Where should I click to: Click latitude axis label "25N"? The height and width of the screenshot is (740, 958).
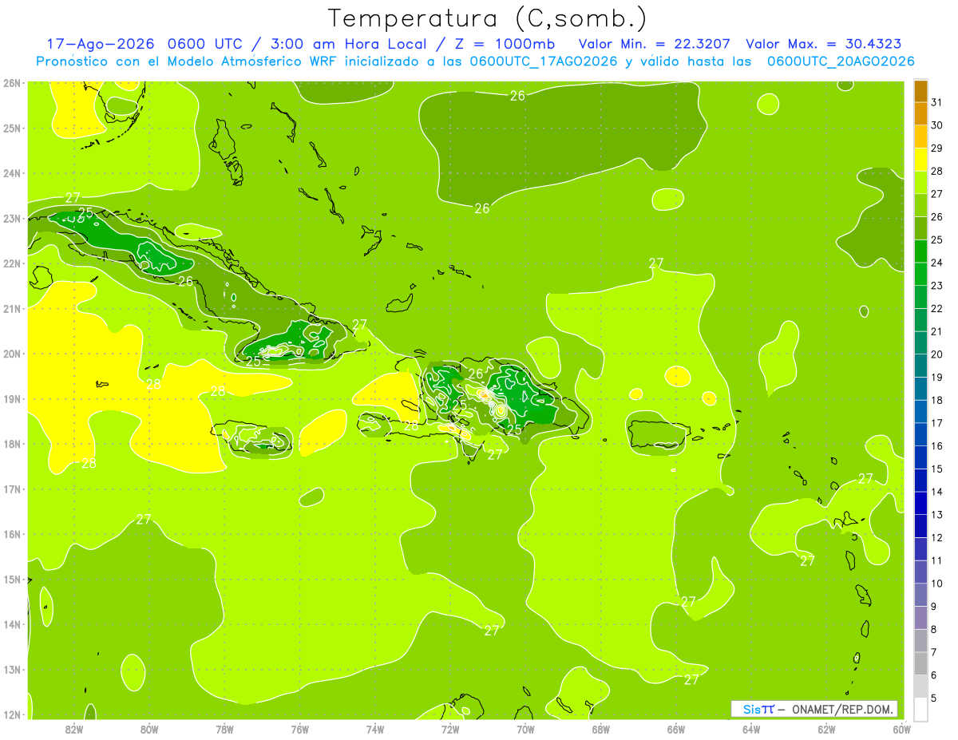[12, 128]
